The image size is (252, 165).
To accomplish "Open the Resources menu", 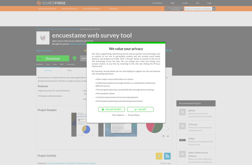I will [113, 9].
